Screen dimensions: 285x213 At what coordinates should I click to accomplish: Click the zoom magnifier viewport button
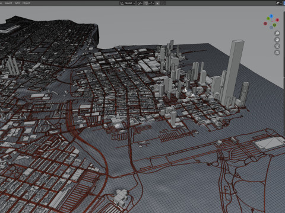[277, 33]
